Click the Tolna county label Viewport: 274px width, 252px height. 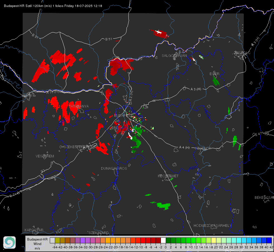click(113, 229)
